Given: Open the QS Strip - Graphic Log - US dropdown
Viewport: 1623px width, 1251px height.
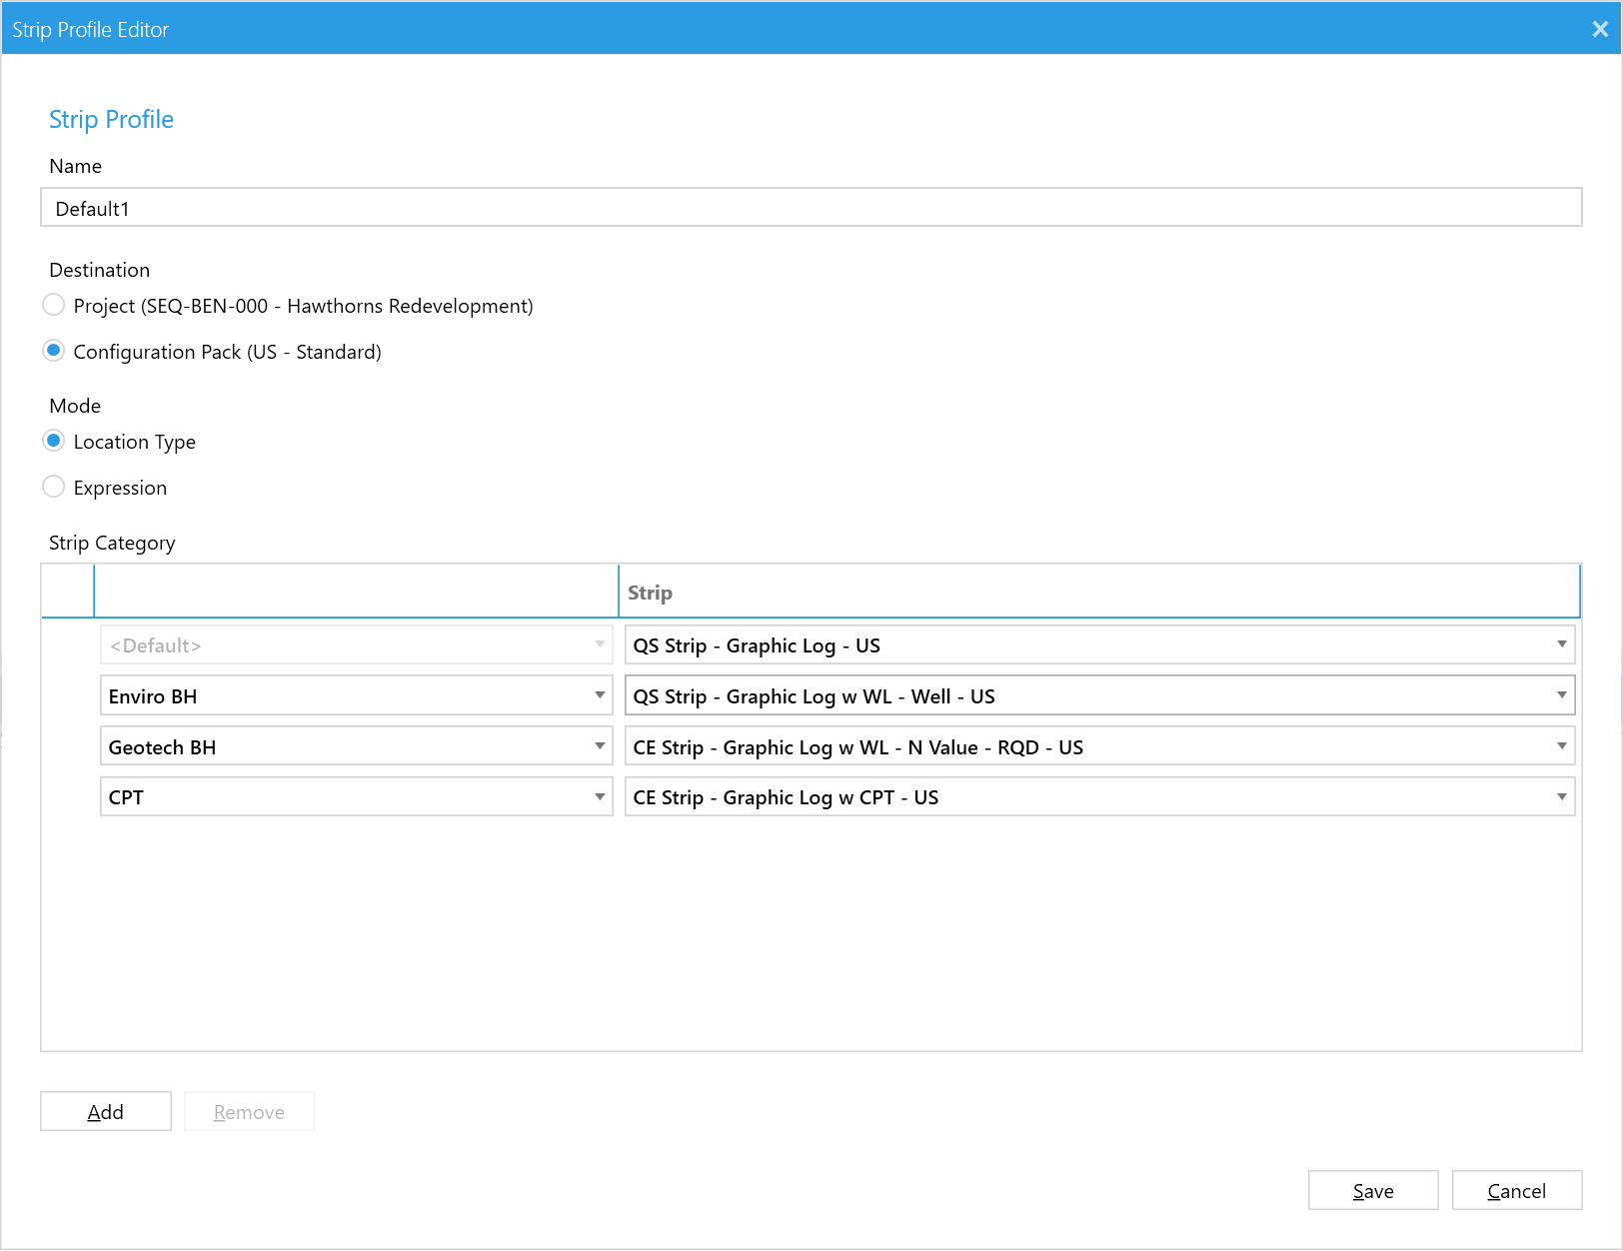Looking at the screenshot, I should pos(1562,644).
